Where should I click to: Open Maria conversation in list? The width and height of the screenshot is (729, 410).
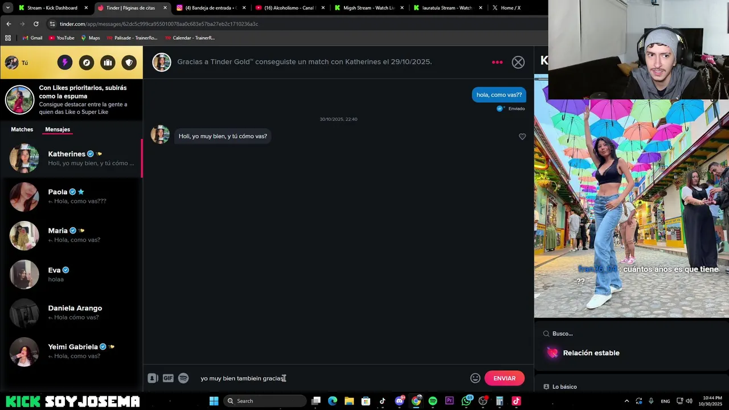click(71, 235)
